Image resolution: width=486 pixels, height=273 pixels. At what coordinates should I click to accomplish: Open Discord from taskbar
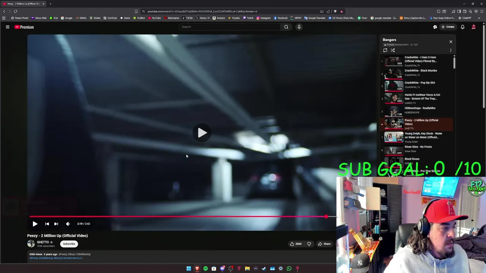[x=222, y=268]
